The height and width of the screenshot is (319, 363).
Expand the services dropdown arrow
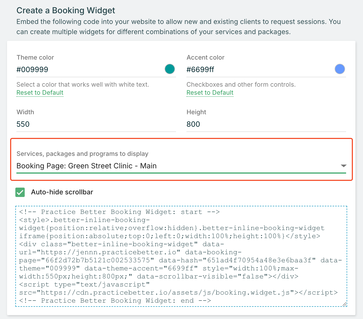[x=343, y=166]
